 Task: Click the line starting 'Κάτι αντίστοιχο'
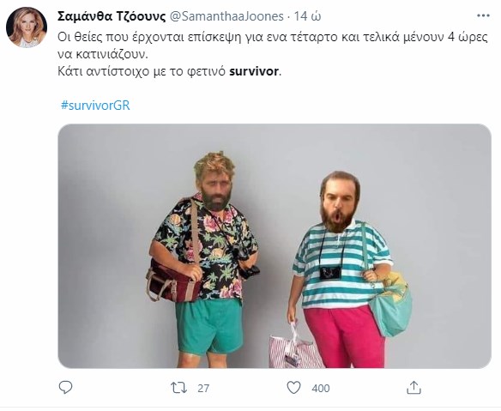coord(169,71)
